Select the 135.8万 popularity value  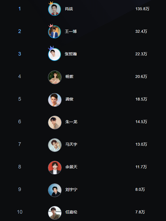tap(142, 9)
